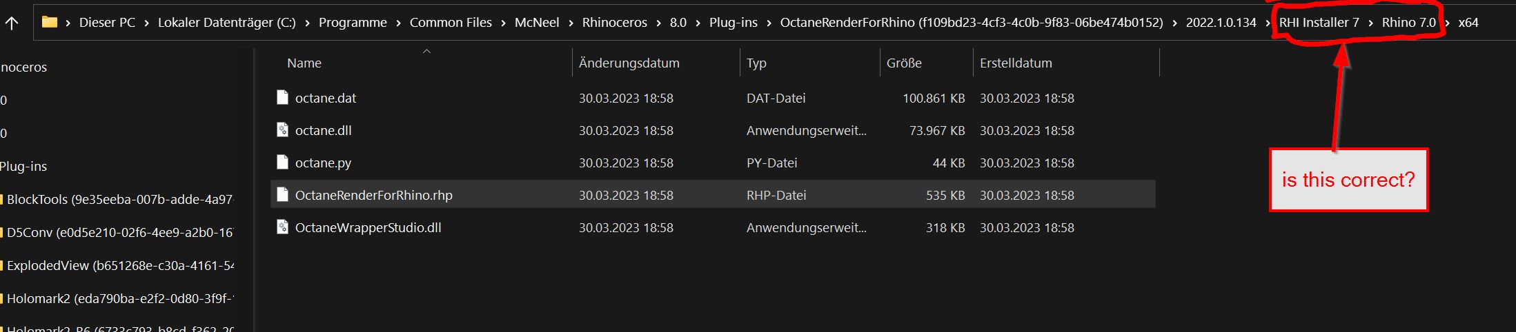The width and height of the screenshot is (1516, 332).
Task: Click the up-arrow navigation button
Action: click(x=12, y=23)
